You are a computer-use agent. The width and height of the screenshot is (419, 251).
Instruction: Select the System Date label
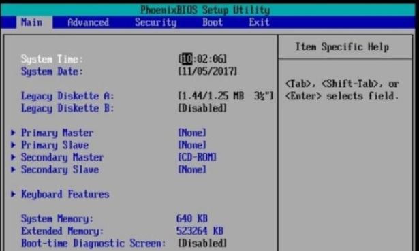(52, 71)
